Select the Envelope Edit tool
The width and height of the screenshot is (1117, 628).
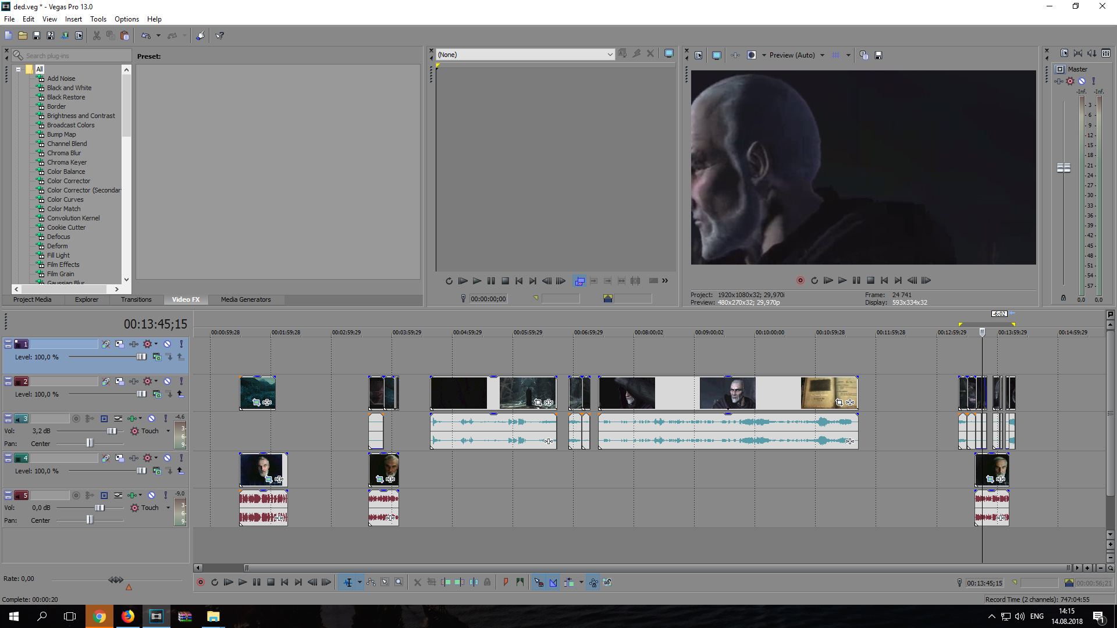[371, 582]
